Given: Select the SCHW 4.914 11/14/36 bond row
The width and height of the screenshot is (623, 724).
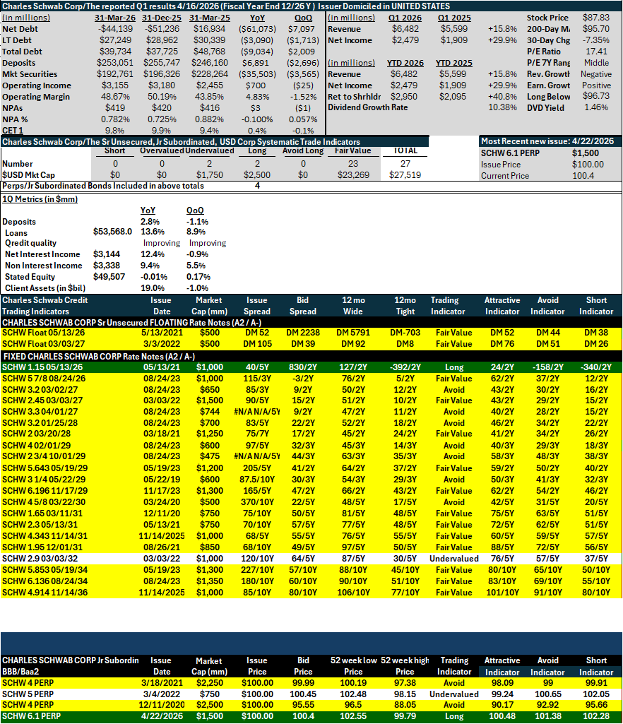Looking at the screenshot, I should [311, 593].
